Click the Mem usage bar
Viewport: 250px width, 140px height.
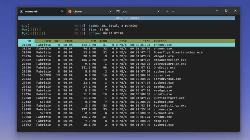[53, 30]
